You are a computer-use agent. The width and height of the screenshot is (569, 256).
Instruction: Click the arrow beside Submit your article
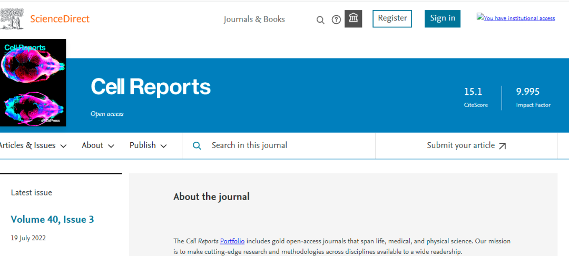tap(502, 146)
